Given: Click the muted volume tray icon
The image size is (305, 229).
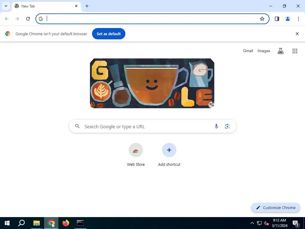Looking at the screenshot, I should click(267, 223).
